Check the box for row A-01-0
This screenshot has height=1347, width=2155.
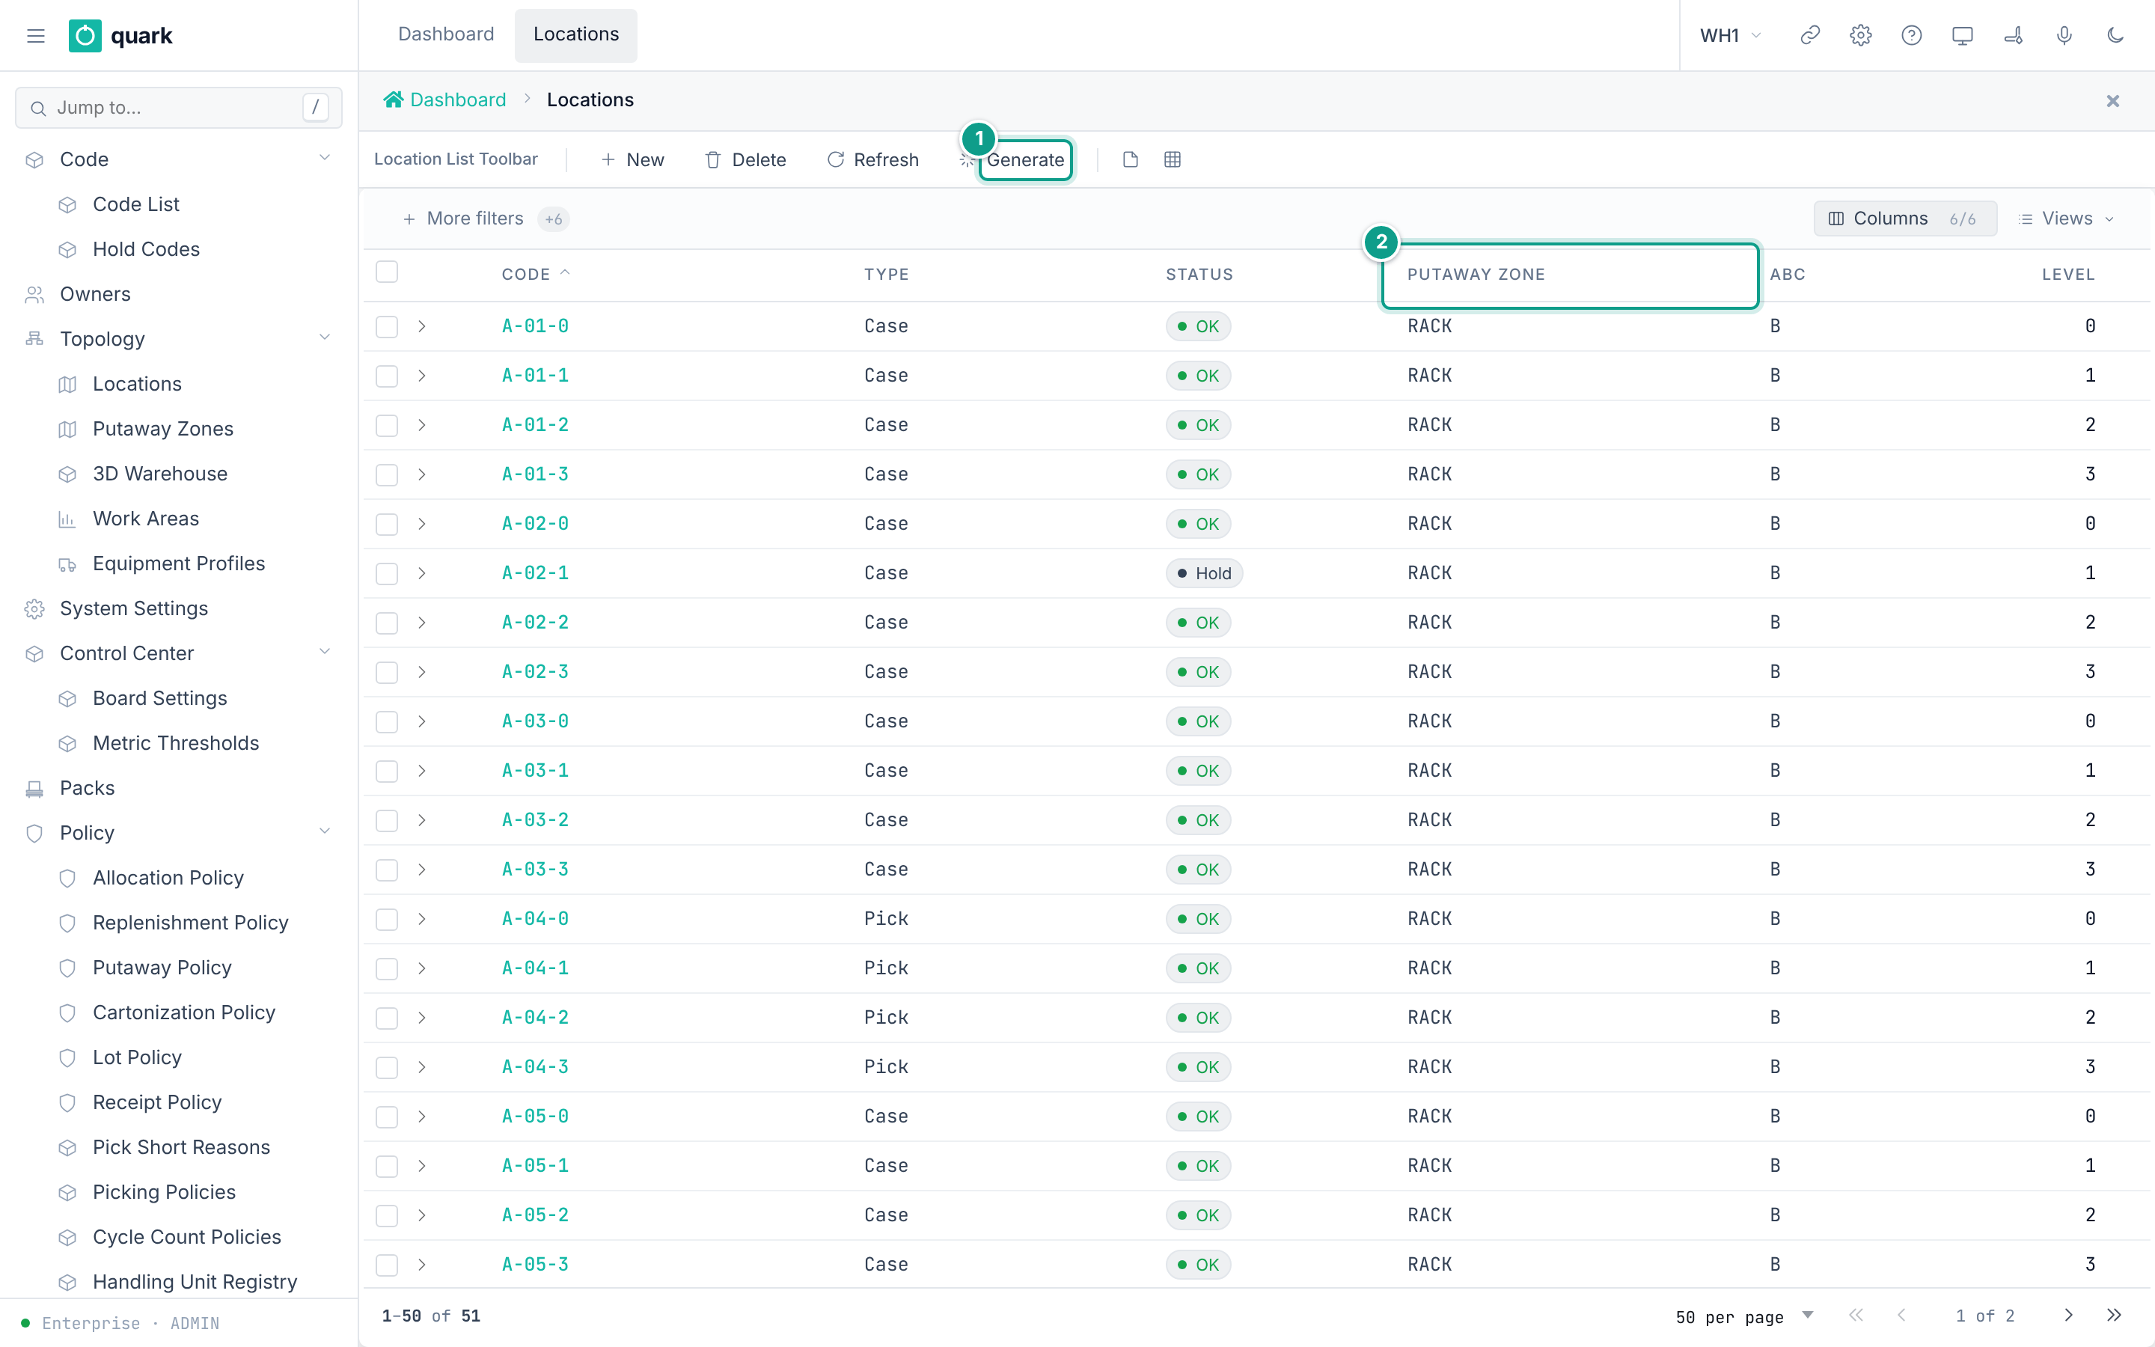[386, 326]
